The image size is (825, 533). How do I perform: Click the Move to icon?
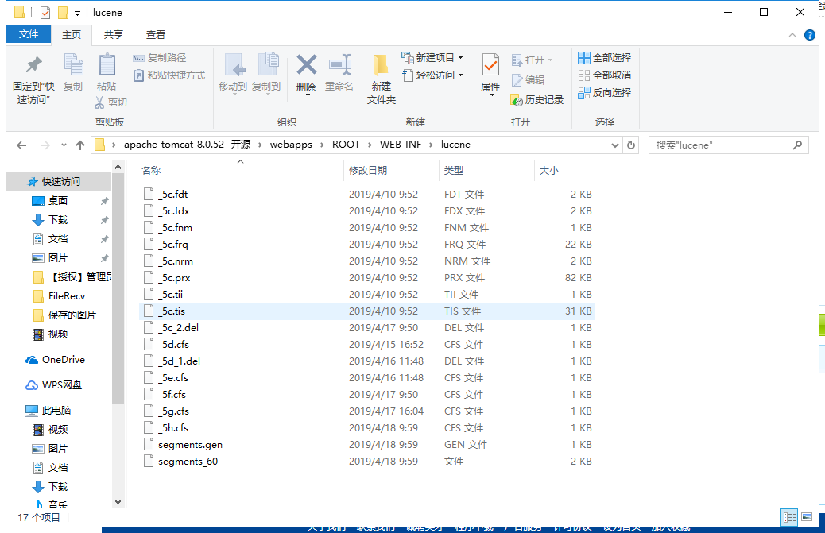tap(234, 64)
